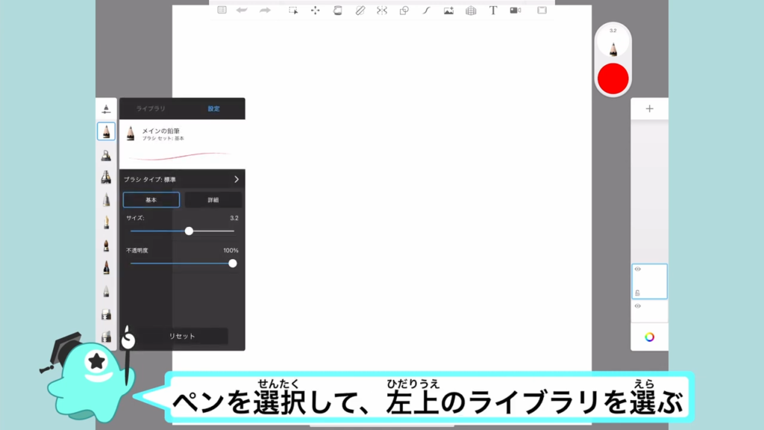Select the 基本 settings button
This screenshot has height=430, width=764.
tap(151, 200)
